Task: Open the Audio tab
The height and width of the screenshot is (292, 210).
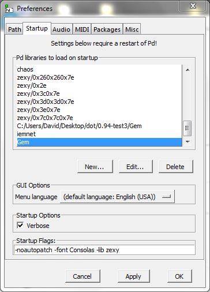Action: (61, 29)
